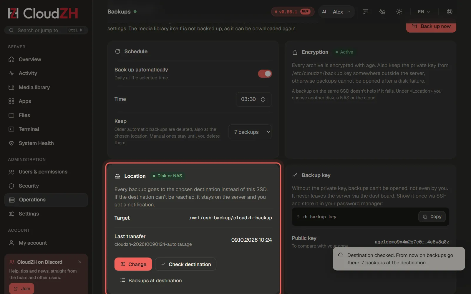Click the public key value age1demo9x4m2q7c0r…4e6w8q0z
Viewport: 471px width, 294px height.
point(412,242)
